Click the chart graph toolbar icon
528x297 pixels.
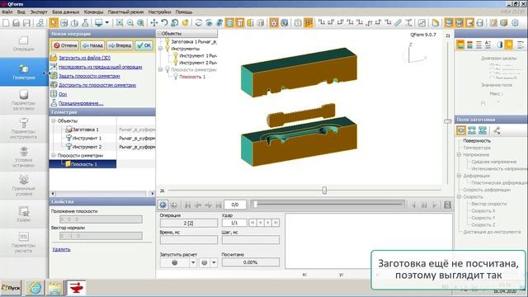tap(422, 23)
